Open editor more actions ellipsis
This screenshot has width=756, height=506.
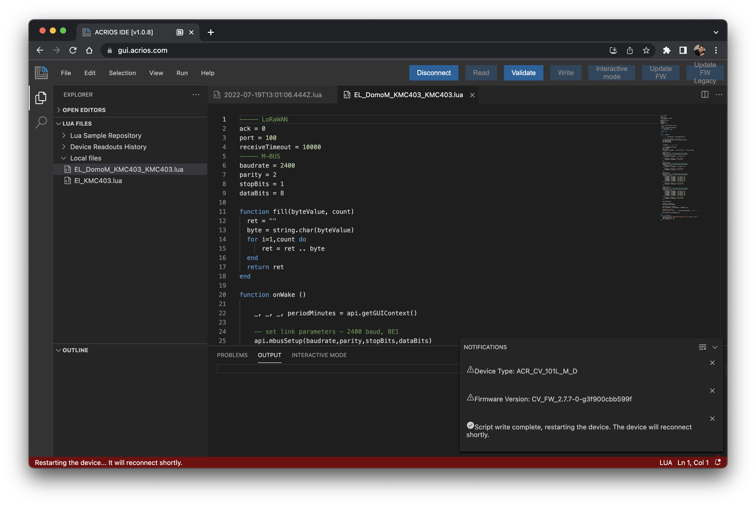coord(719,95)
